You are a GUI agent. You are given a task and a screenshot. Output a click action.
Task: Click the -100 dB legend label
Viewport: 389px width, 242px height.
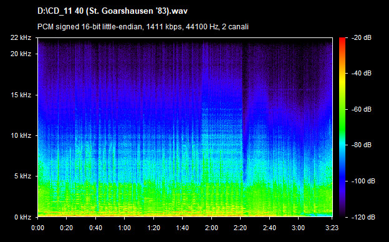363,181
